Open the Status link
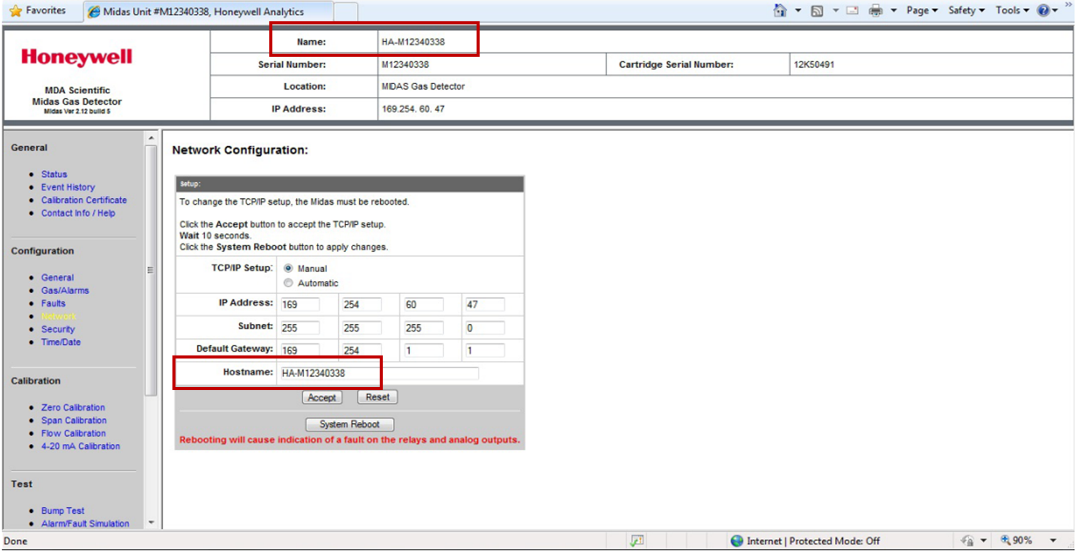 point(54,174)
